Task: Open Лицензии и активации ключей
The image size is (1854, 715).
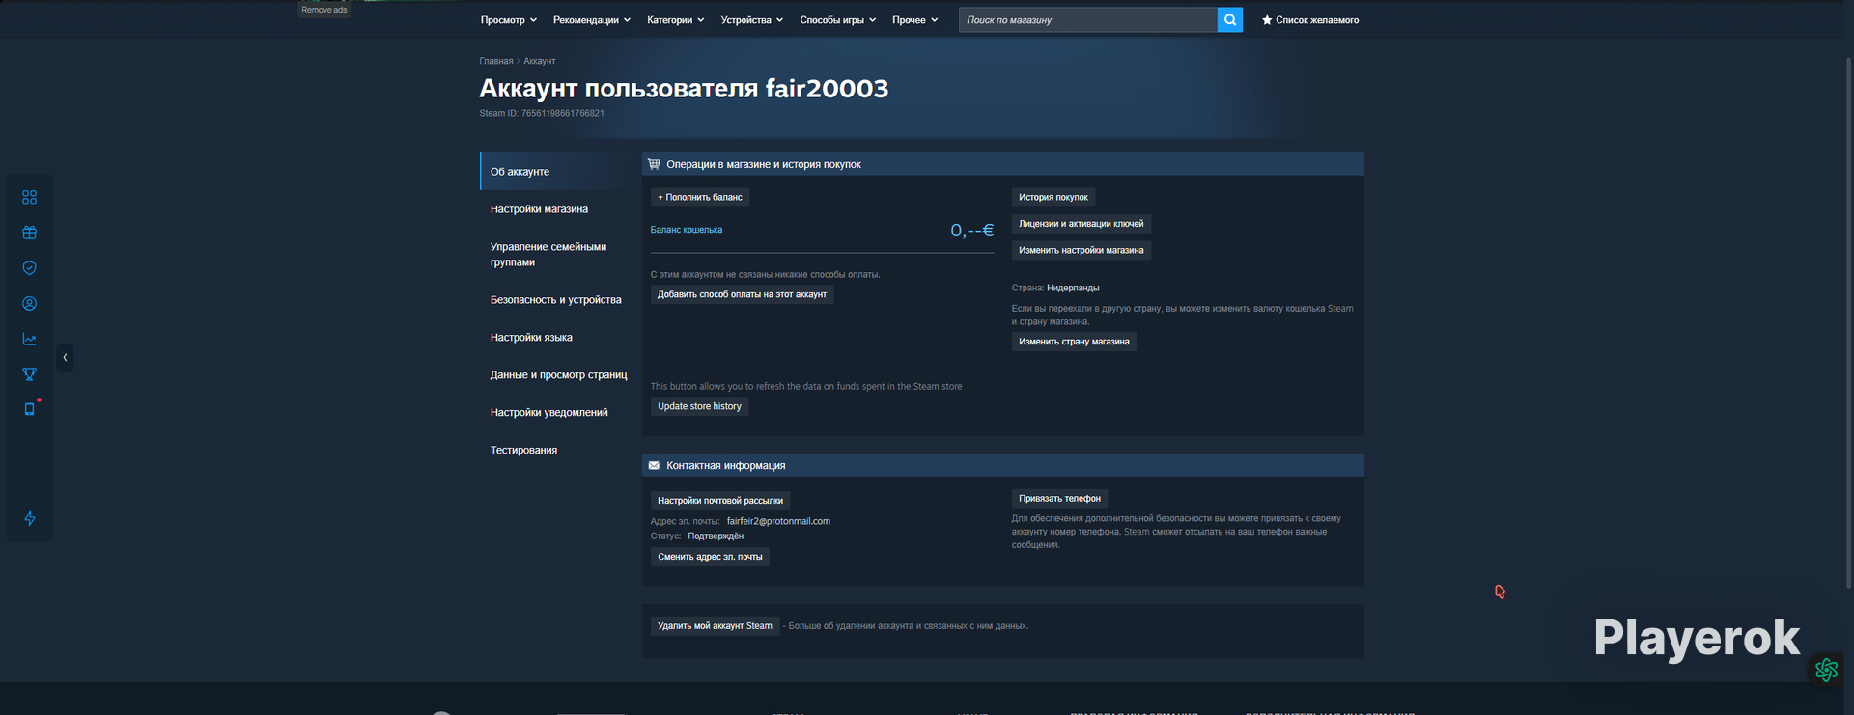Action: 1081,224
